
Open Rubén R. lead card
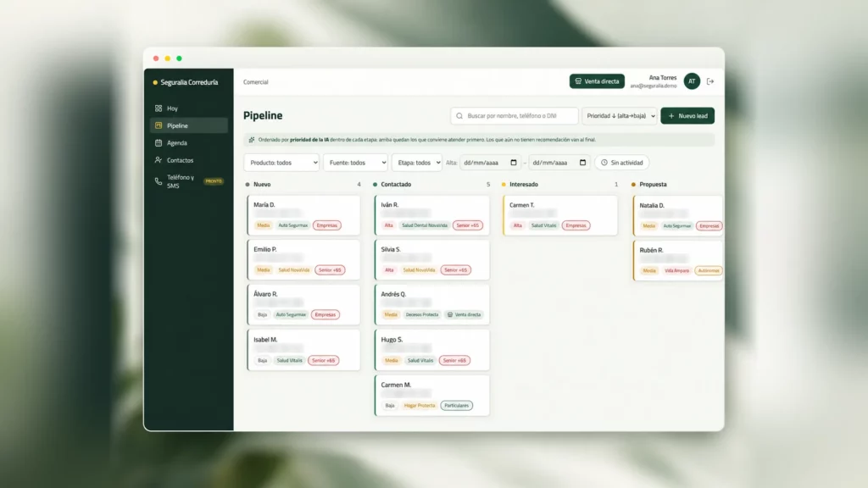(x=677, y=261)
